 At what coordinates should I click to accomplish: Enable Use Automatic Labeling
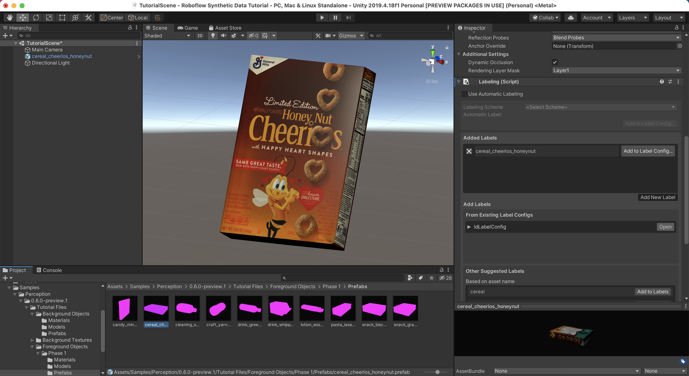(465, 94)
